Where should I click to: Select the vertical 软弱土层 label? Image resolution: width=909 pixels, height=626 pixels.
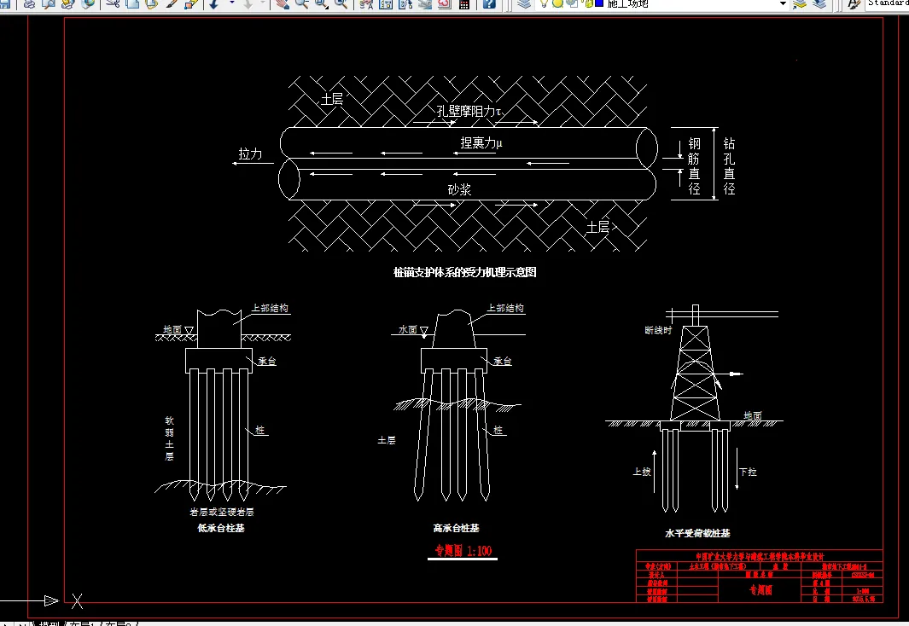pyautogui.click(x=169, y=438)
